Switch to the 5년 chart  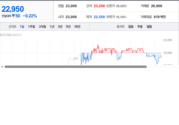point(68,27)
